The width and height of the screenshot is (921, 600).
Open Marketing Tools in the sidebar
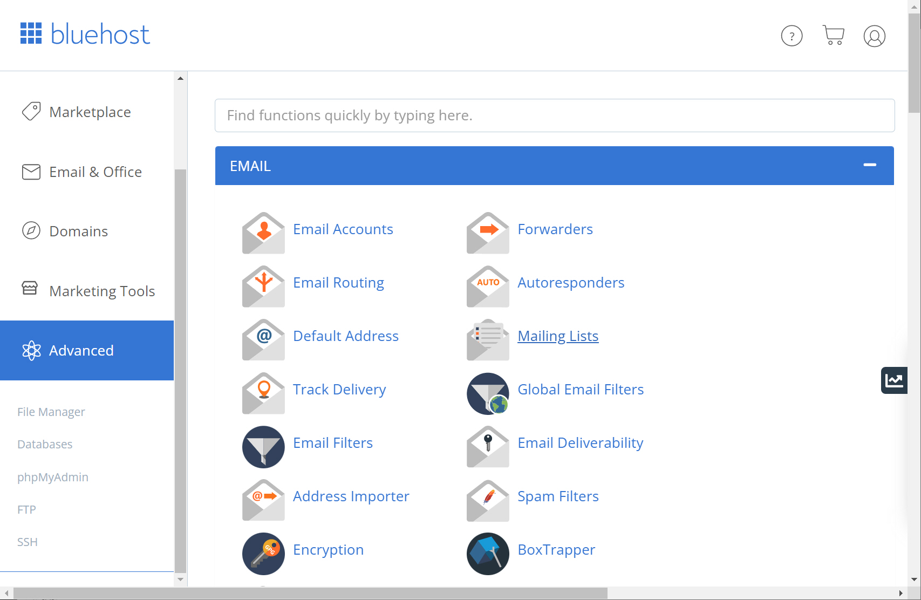click(87, 291)
